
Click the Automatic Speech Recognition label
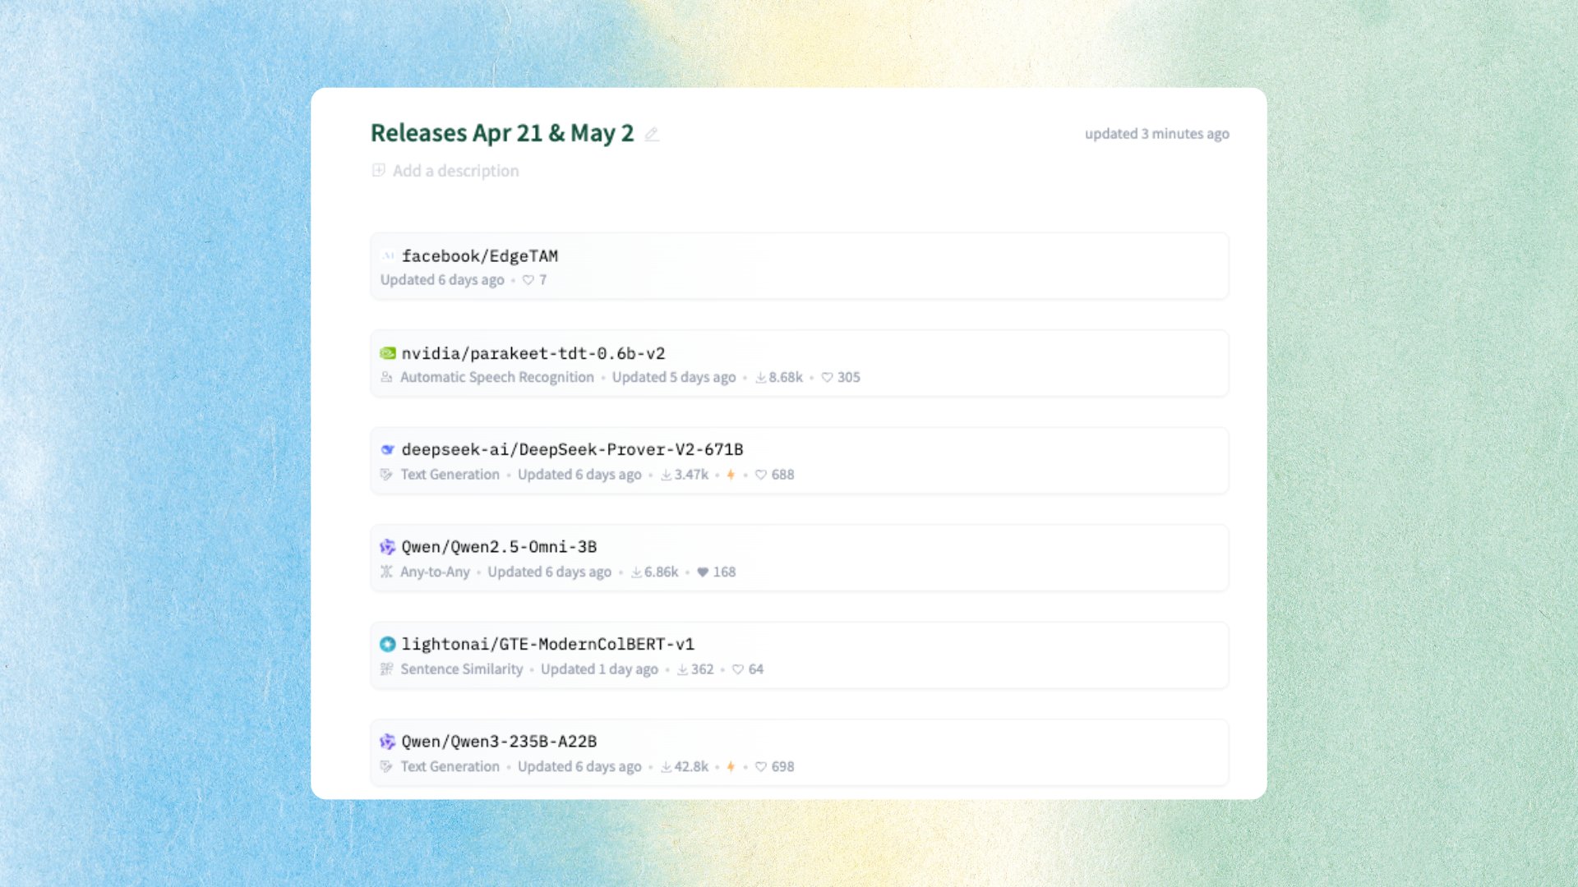coord(497,377)
